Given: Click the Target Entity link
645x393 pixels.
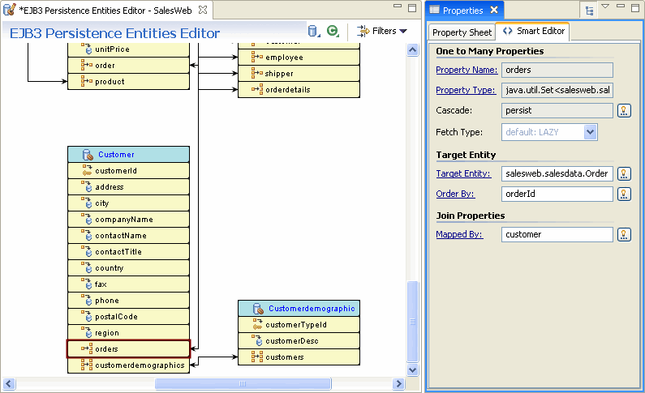Looking at the screenshot, I should 463,173.
